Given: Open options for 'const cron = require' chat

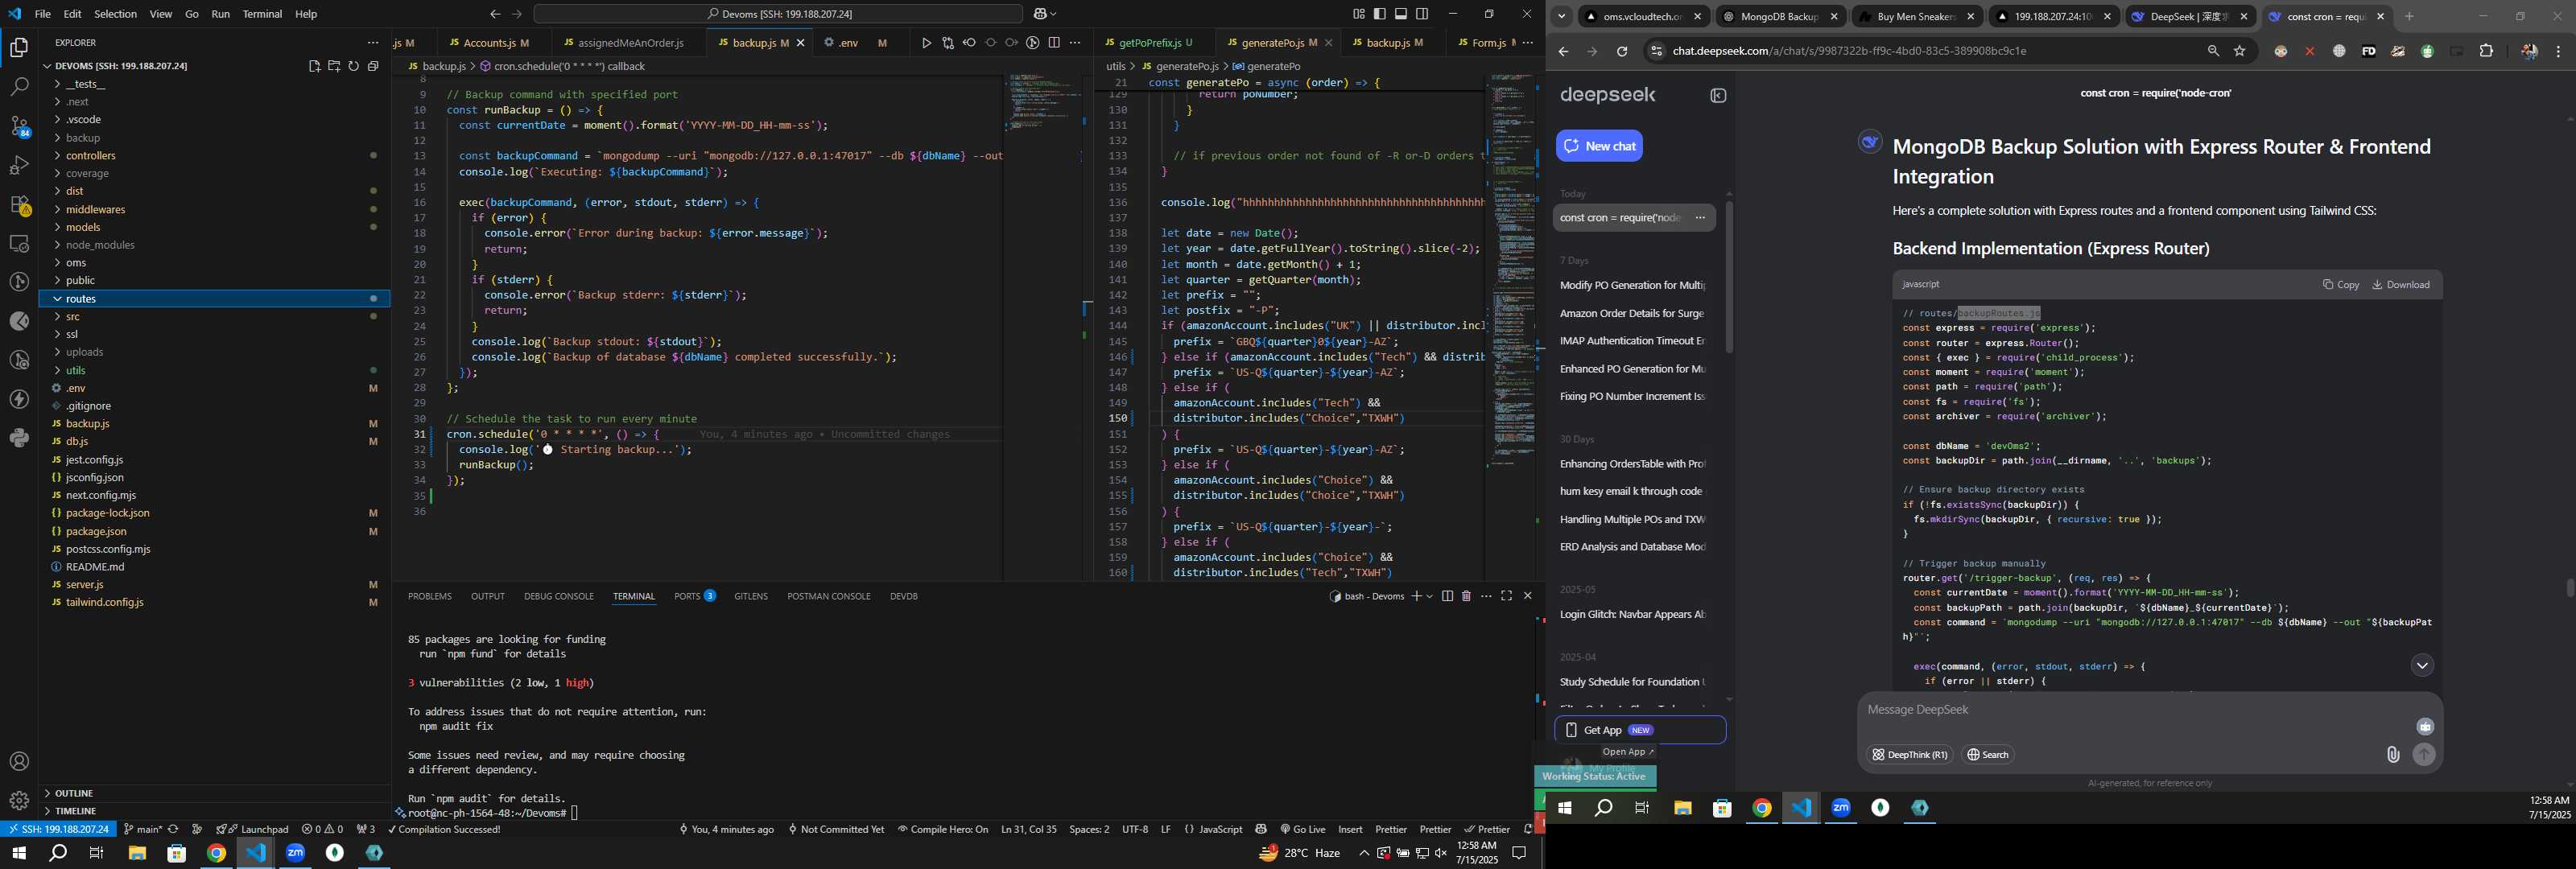Looking at the screenshot, I should coord(1700,218).
